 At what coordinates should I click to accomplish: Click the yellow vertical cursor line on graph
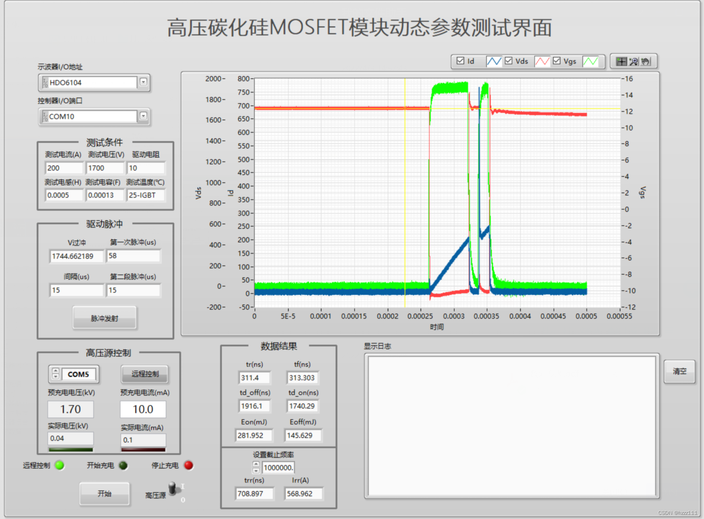tap(405, 193)
